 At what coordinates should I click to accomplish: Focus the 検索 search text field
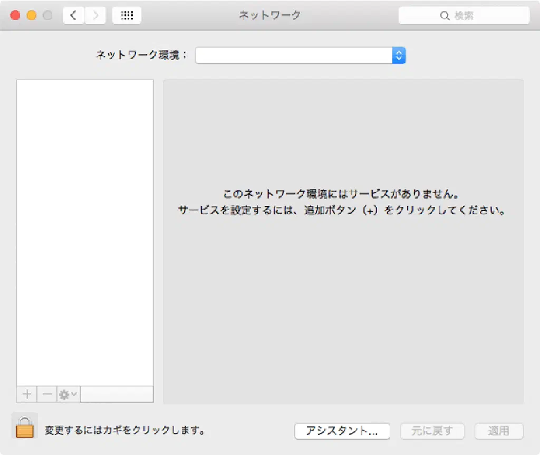point(475,16)
